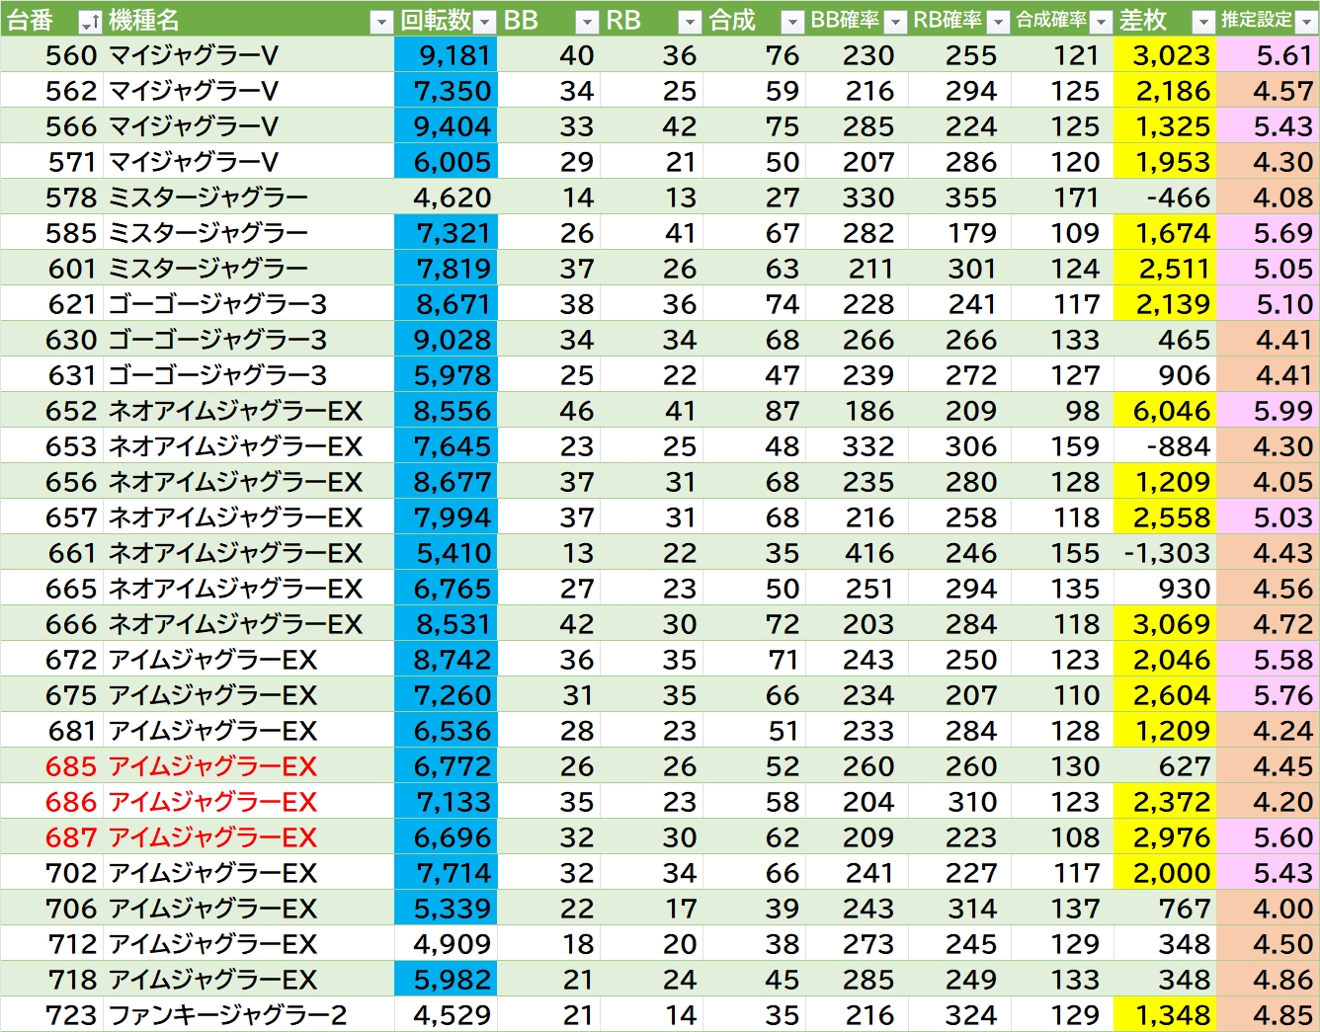Viewport: 1320px width, 1032px height.
Task: Open the 台番 column sort filter button
Action: click(89, 22)
